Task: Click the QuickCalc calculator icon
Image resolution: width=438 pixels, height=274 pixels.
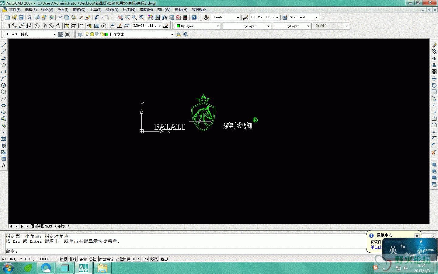Action: (x=185, y=17)
